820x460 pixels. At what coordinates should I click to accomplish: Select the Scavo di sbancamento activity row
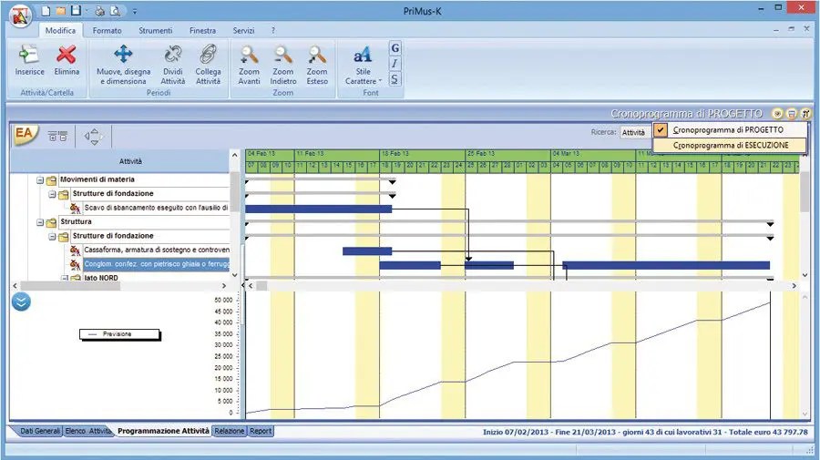(157, 208)
